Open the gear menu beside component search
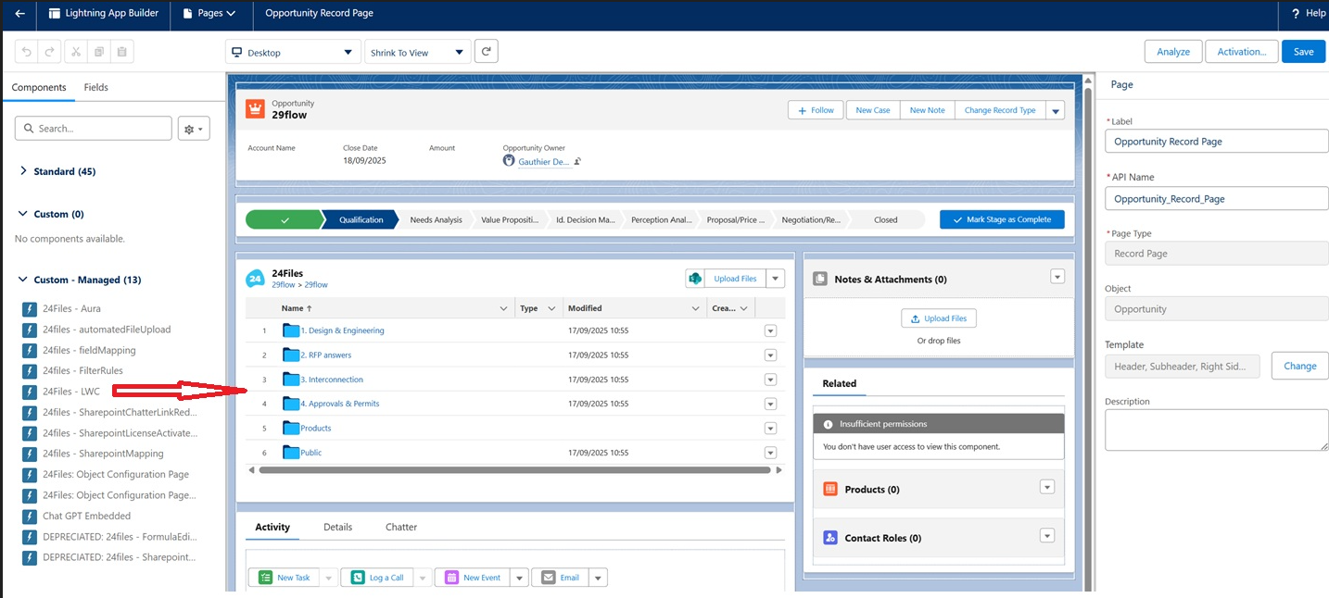 (x=194, y=129)
